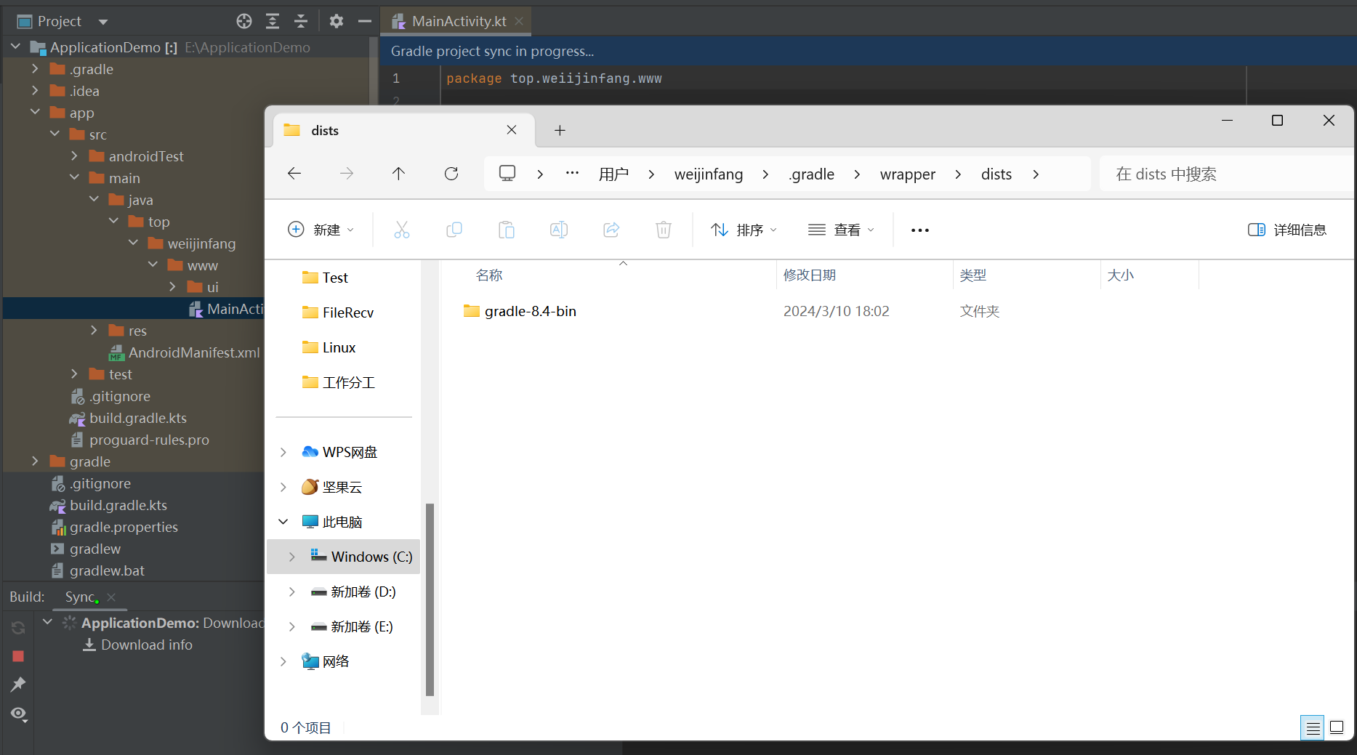
Task: Open the 排序 (Sort) dropdown
Action: coord(744,230)
